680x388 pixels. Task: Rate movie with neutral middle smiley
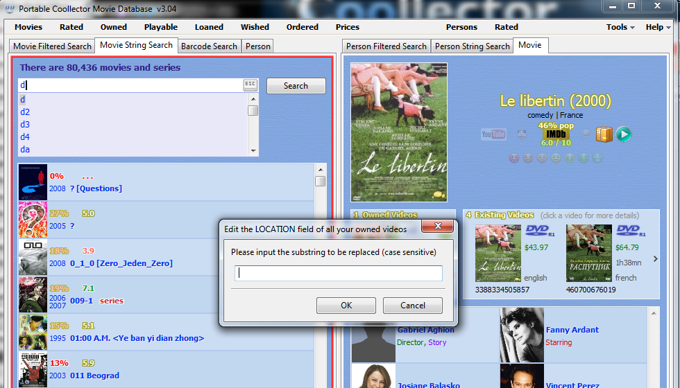[556, 159]
